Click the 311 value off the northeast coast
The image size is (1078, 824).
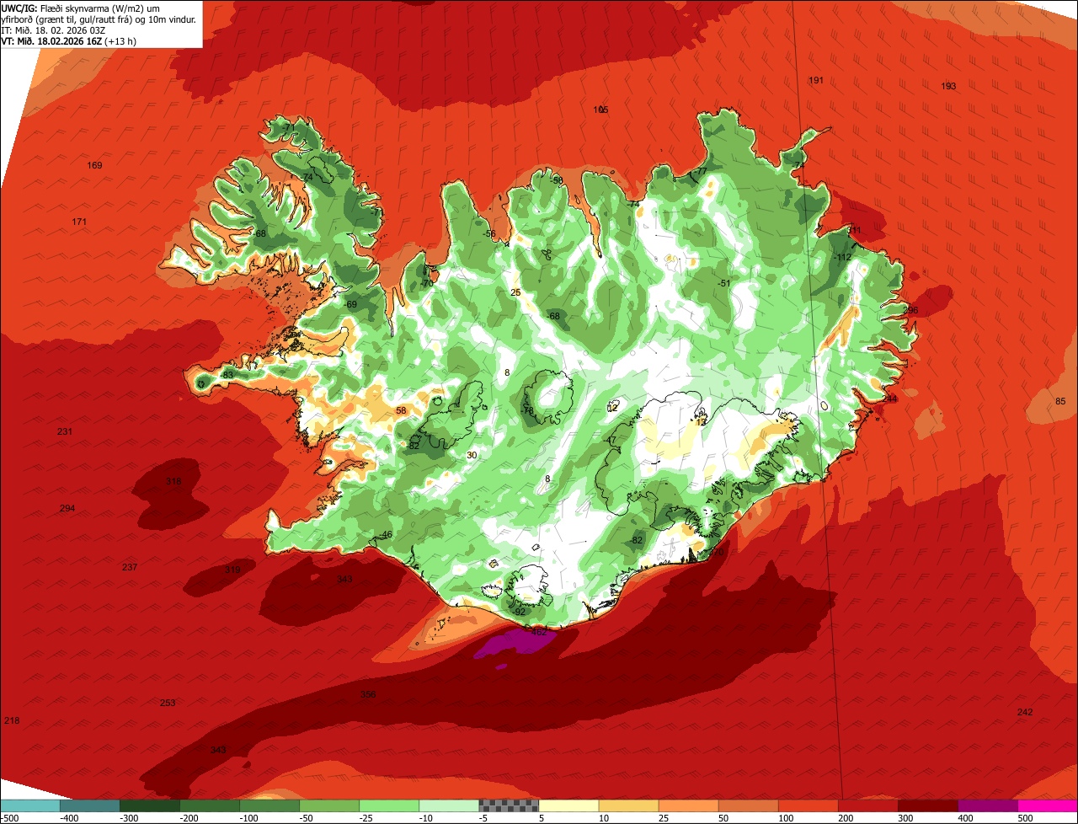854,230
